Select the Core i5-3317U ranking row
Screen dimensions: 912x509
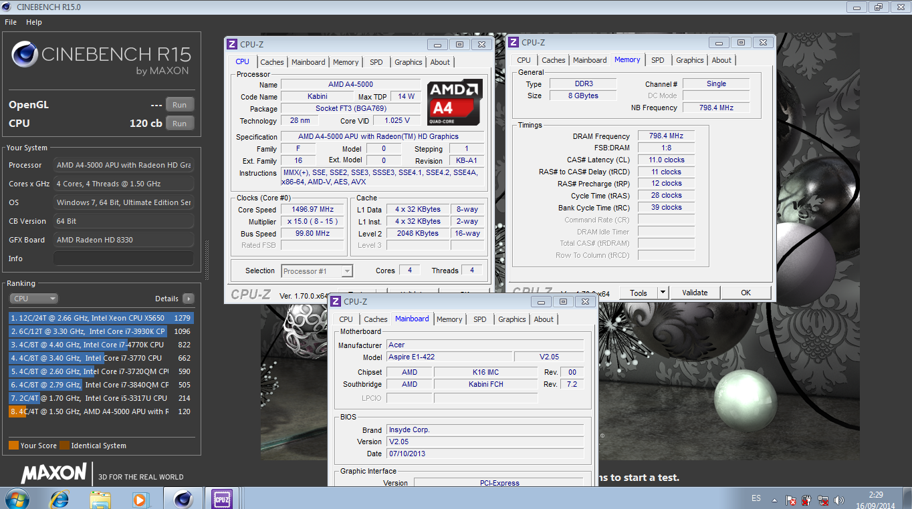(100, 398)
